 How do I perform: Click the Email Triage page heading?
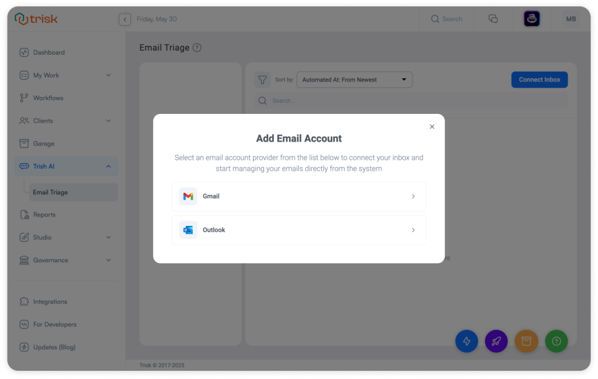pos(164,48)
